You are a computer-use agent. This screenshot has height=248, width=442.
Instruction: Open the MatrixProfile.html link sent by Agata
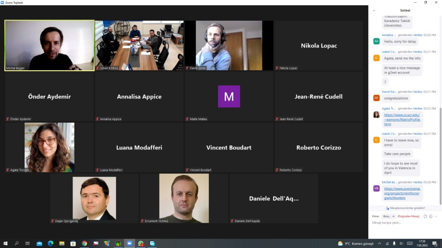coord(402,120)
